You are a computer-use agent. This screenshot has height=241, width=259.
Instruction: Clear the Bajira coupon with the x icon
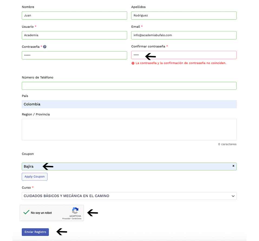tap(233, 166)
